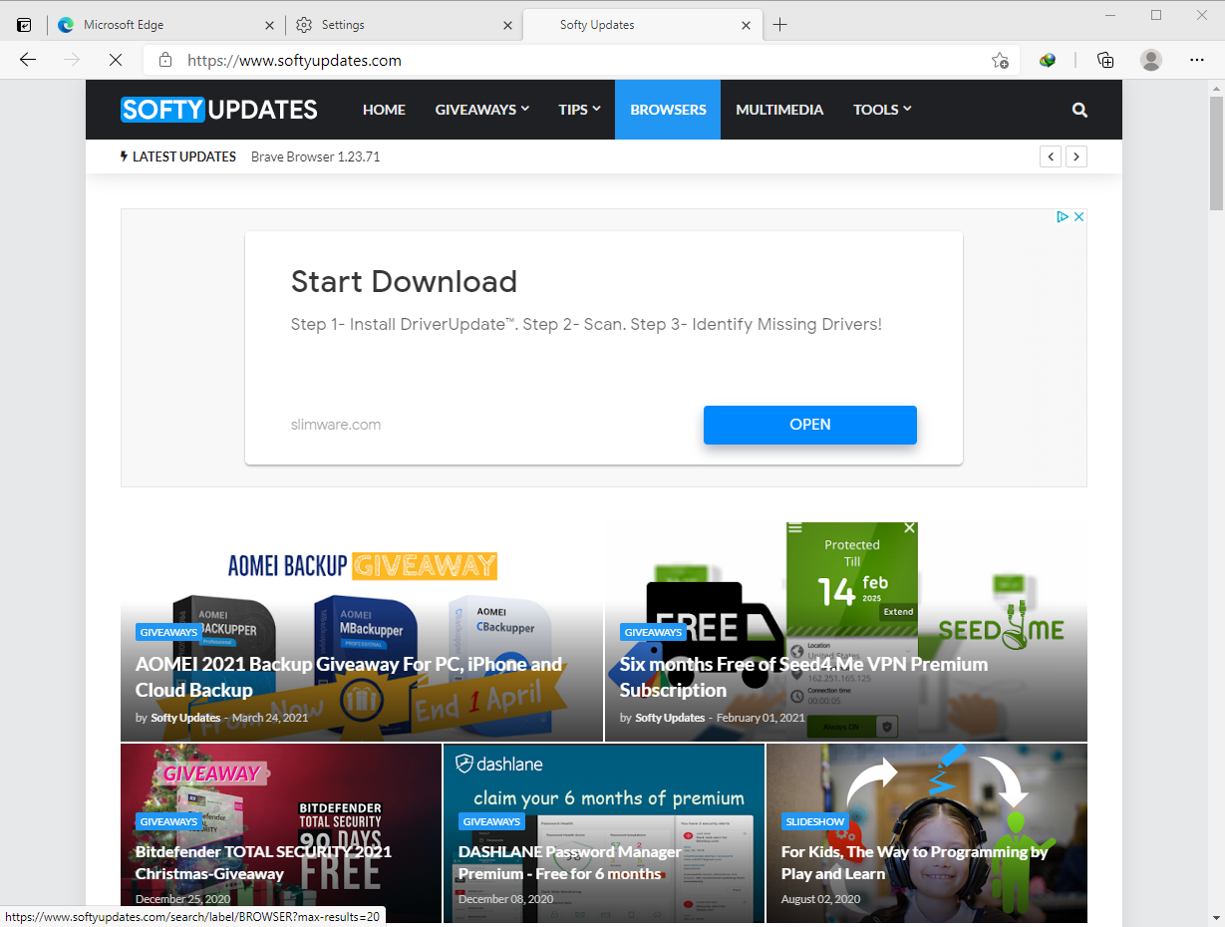This screenshot has width=1225, height=927.
Task: Open the BROWSERS menu item
Action: [x=668, y=110]
